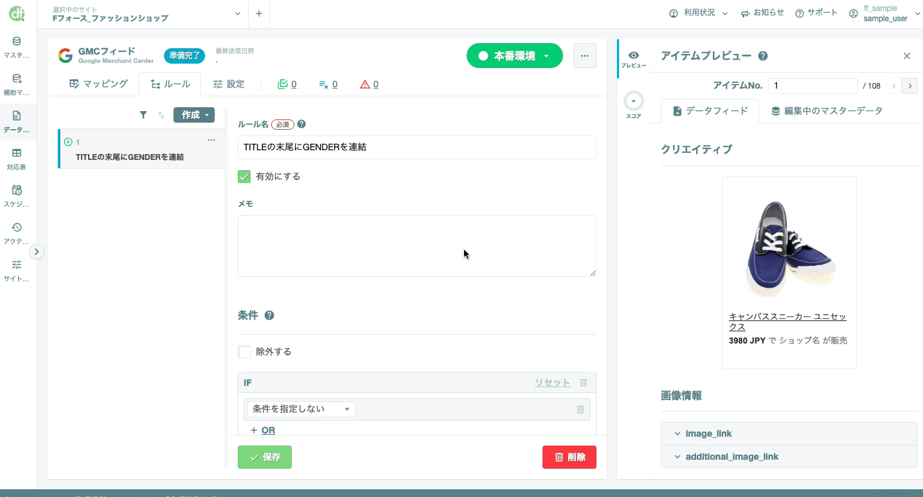Click the アイテムNo. input field

tap(812, 85)
